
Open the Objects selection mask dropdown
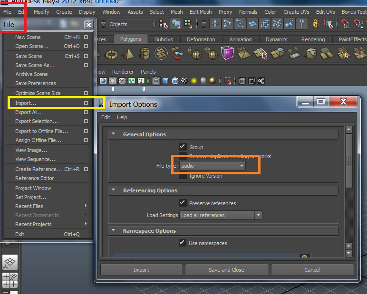tap(130, 24)
